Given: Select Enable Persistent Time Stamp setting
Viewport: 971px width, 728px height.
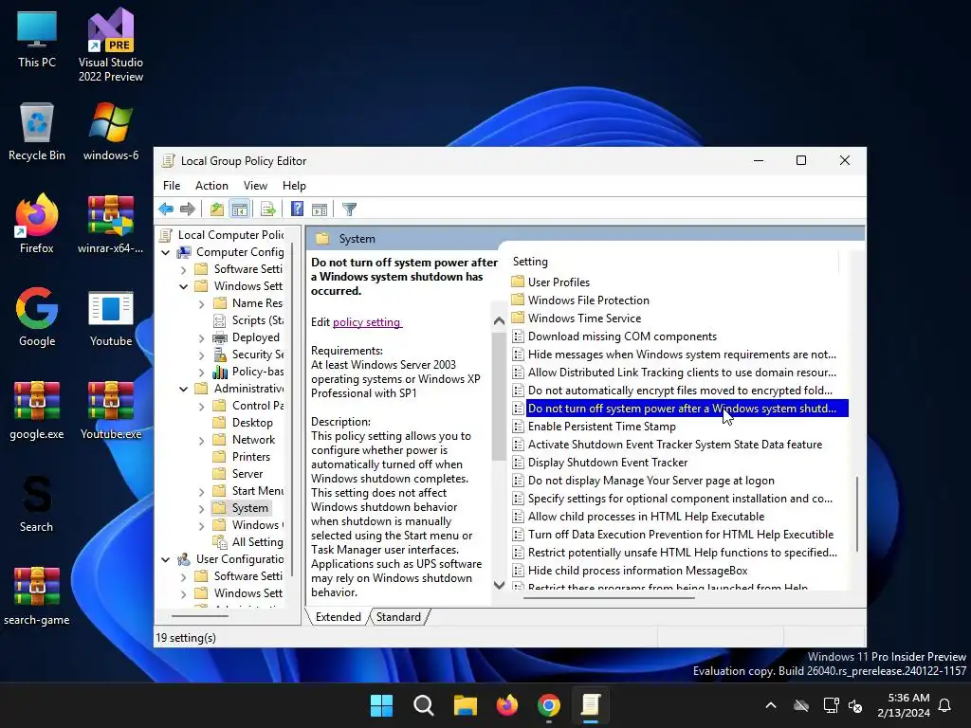Looking at the screenshot, I should [601, 427].
